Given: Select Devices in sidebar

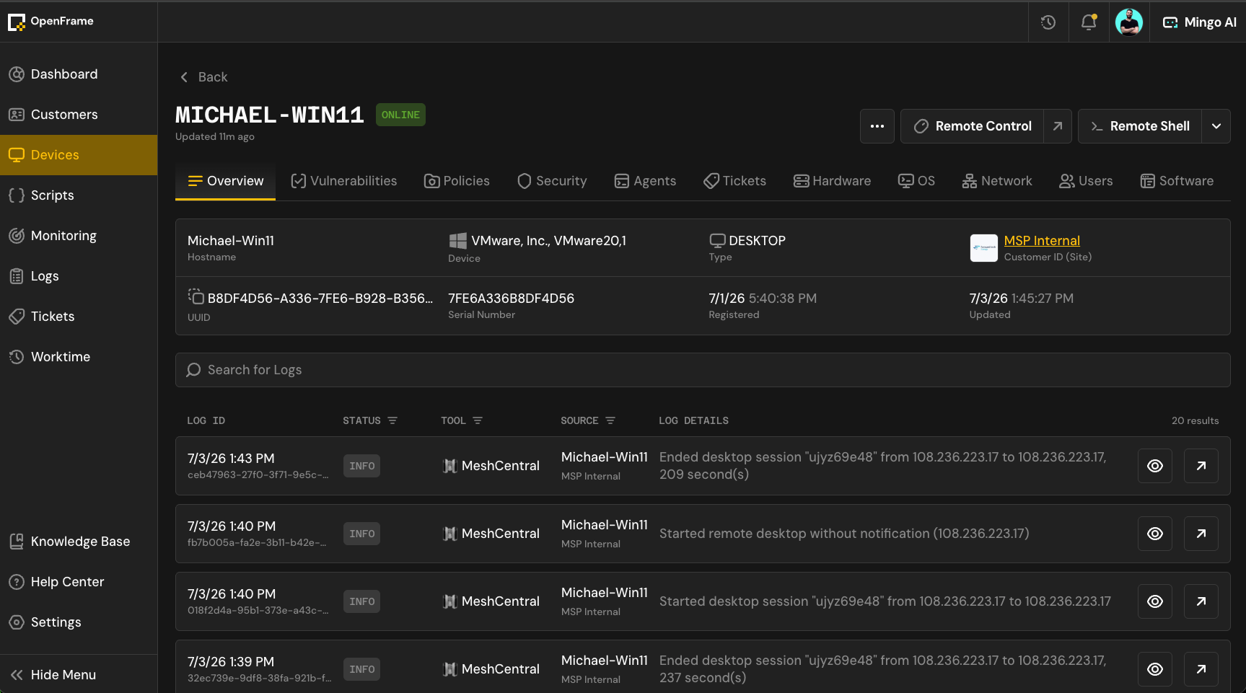Looking at the screenshot, I should [x=79, y=155].
